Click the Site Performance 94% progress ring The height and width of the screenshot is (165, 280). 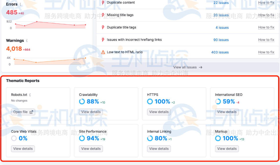click(x=82, y=138)
